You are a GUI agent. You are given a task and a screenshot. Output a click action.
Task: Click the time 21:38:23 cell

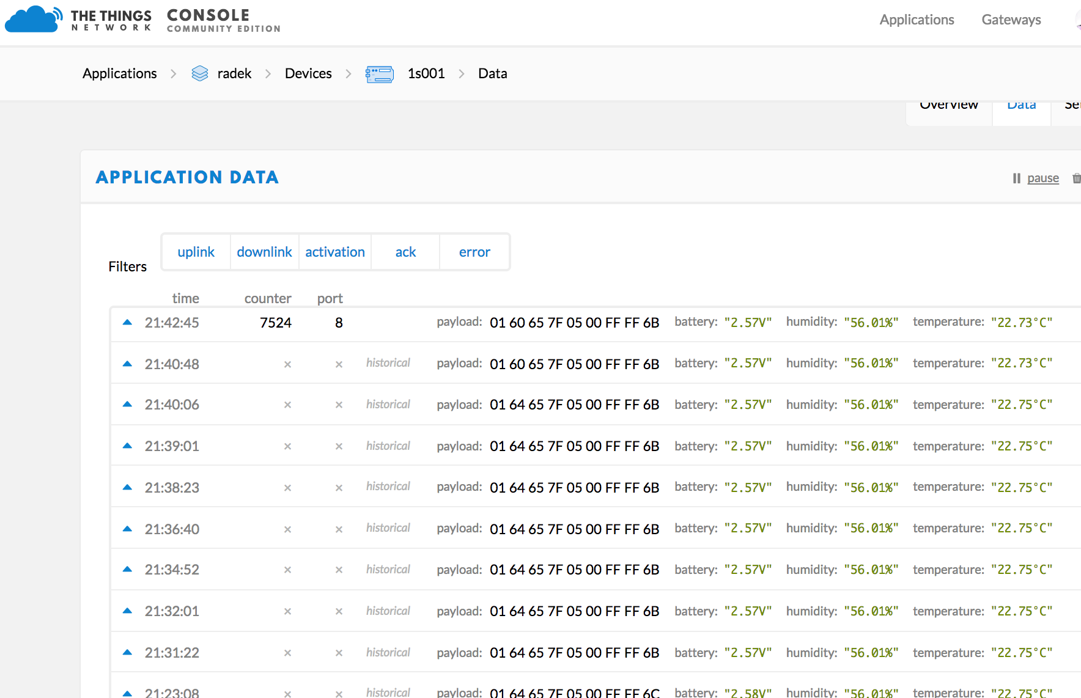tap(172, 488)
